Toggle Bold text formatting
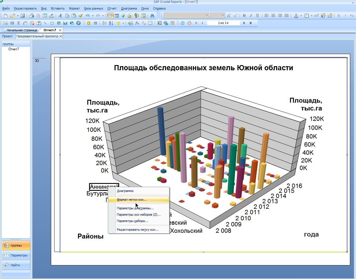356x279 pixels. [x=244, y=16]
